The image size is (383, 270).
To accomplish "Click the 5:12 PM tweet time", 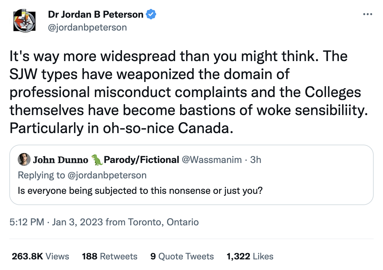I will [27, 222].
